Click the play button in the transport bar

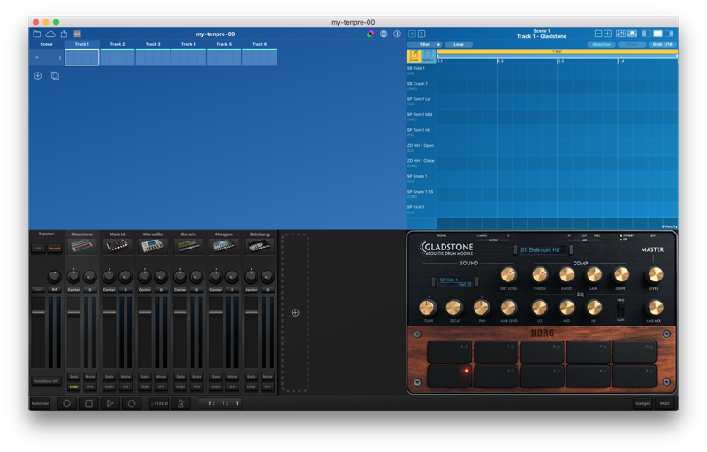pos(110,403)
